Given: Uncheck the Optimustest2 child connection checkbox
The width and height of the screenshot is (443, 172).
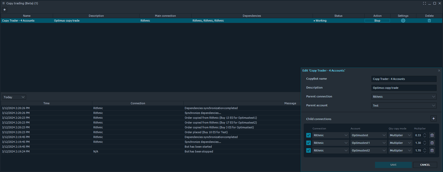Looking at the screenshot, I should click(x=309, y=150).
